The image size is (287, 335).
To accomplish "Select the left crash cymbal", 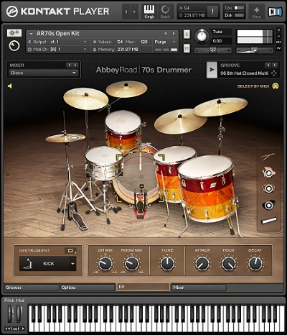I will click(x=86, y=98).
